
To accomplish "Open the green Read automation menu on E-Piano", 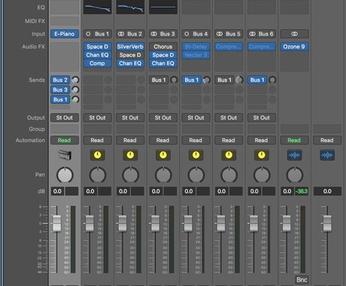I will point(65,140).
